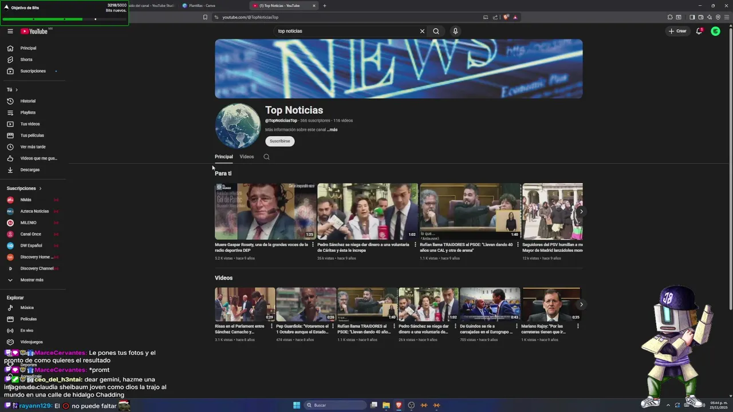Open Ver más tarde in the sidebar
The width and height of the screenshot is (733, 412).
(33, 146)
